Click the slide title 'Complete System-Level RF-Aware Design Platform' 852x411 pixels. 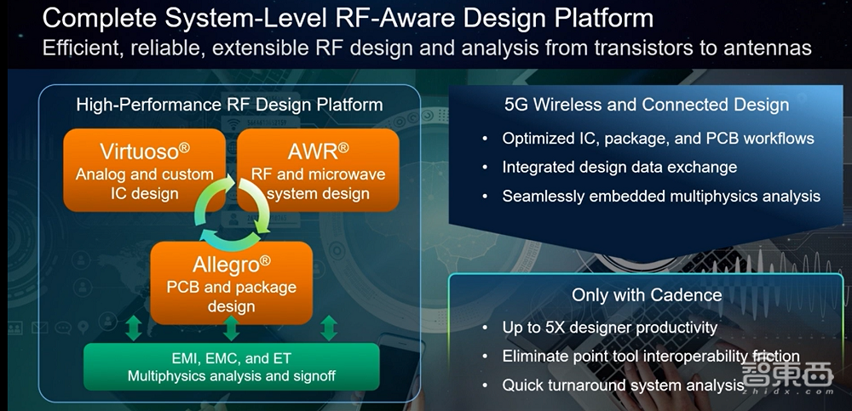[x=348, y=17]
